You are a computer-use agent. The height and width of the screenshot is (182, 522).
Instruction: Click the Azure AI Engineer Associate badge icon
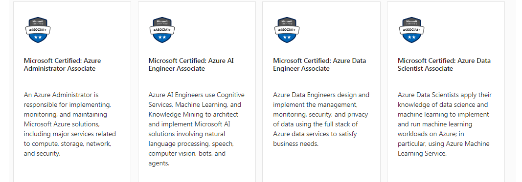tap(162, 30)
